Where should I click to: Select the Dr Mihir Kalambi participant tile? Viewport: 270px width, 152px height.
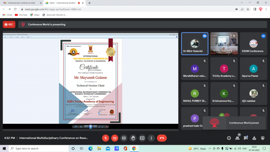tap(194, 44)
